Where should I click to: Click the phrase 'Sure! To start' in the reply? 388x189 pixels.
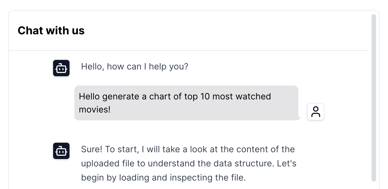[x=109, y=149]
